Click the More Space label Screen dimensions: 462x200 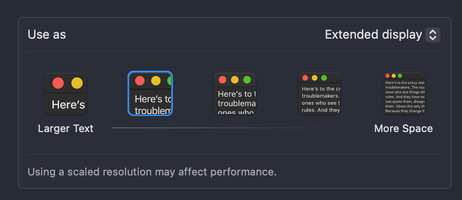(403, 128)
